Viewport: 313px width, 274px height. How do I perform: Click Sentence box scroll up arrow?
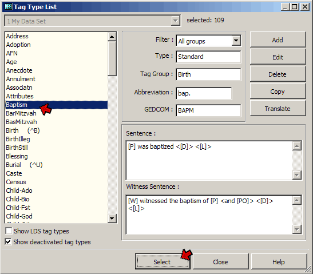pos(297,146)
